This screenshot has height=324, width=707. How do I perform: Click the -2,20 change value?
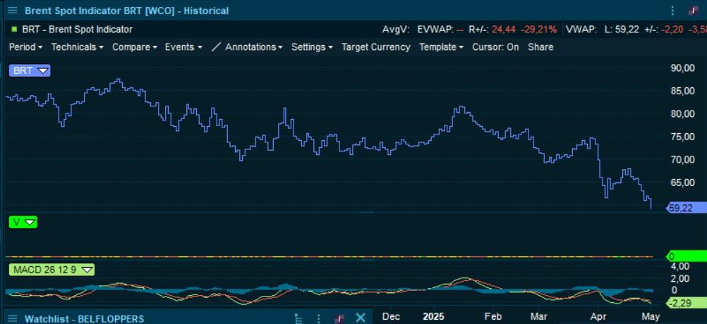[670, 30]
